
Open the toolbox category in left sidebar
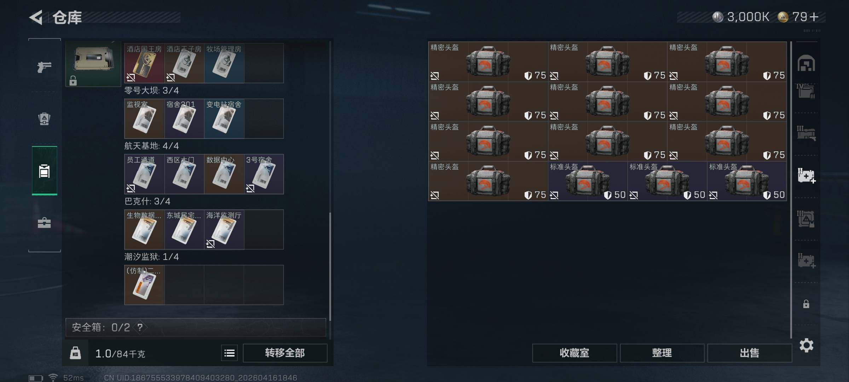[44, 222]
